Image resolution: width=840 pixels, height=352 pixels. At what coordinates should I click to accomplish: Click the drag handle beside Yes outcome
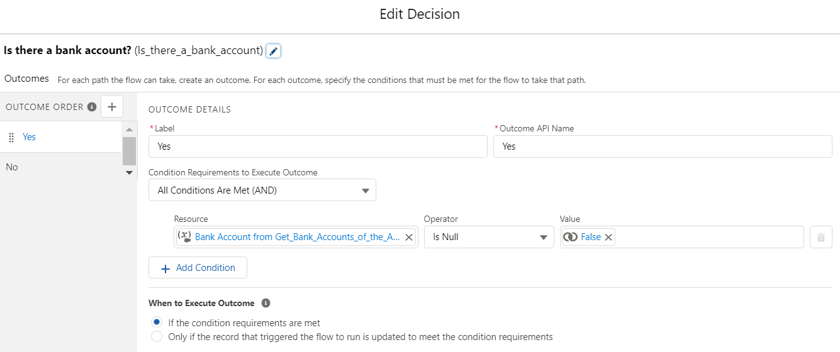tap(11, 137)
